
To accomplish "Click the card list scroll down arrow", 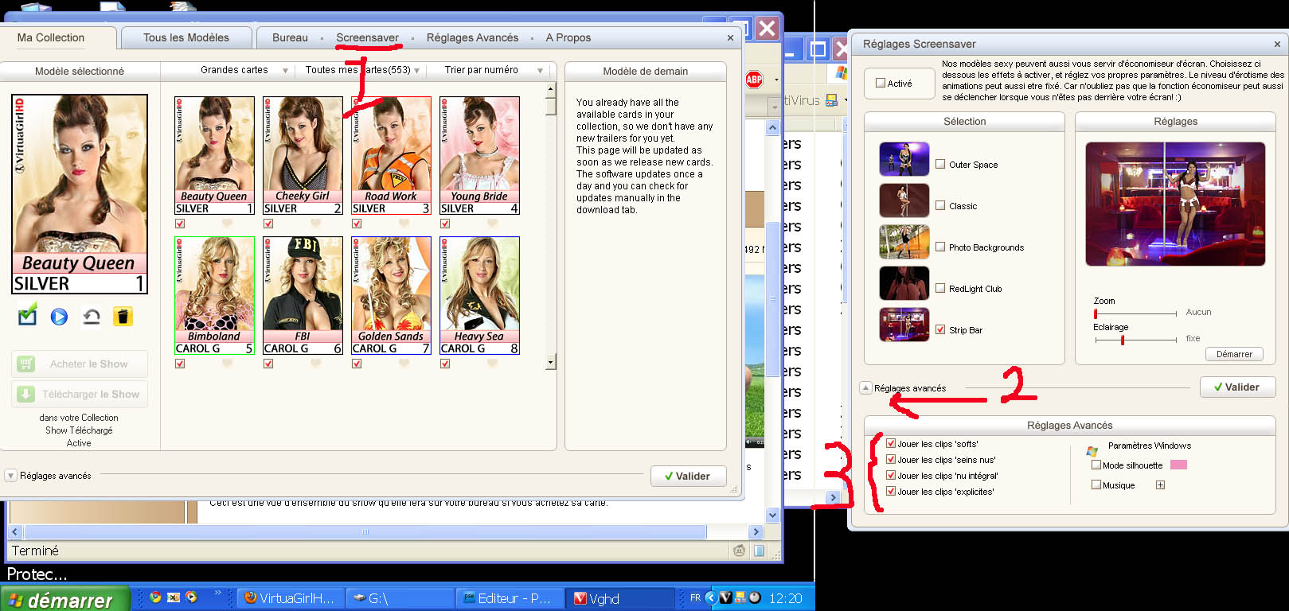I will [550, 364].
